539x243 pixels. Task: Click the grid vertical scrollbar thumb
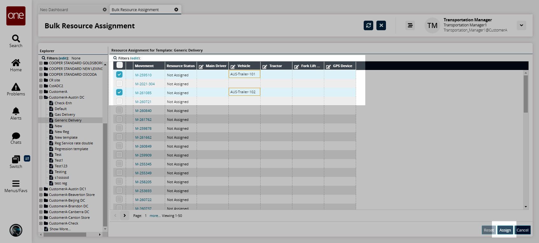coord(526,94)
